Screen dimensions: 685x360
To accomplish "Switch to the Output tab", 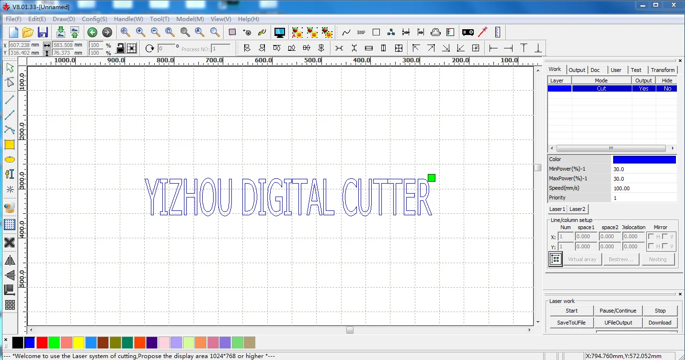I will (577, 70).
